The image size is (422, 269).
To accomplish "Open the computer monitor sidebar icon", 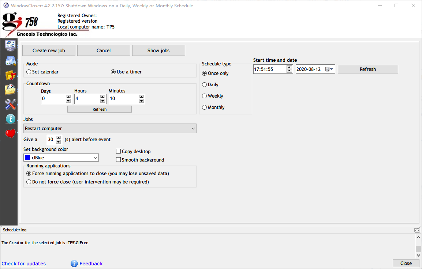I will point(10,46).
